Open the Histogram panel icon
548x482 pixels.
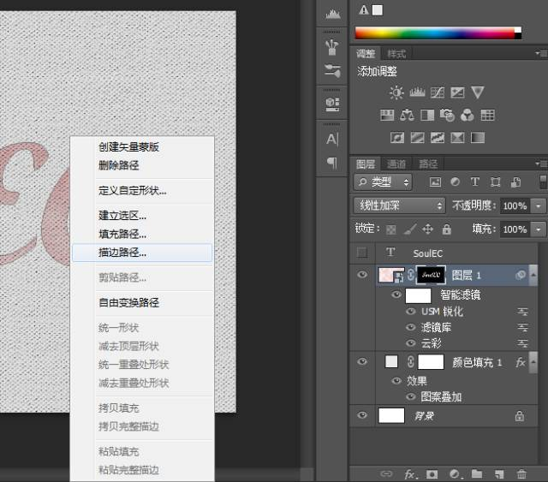[332, 14]
